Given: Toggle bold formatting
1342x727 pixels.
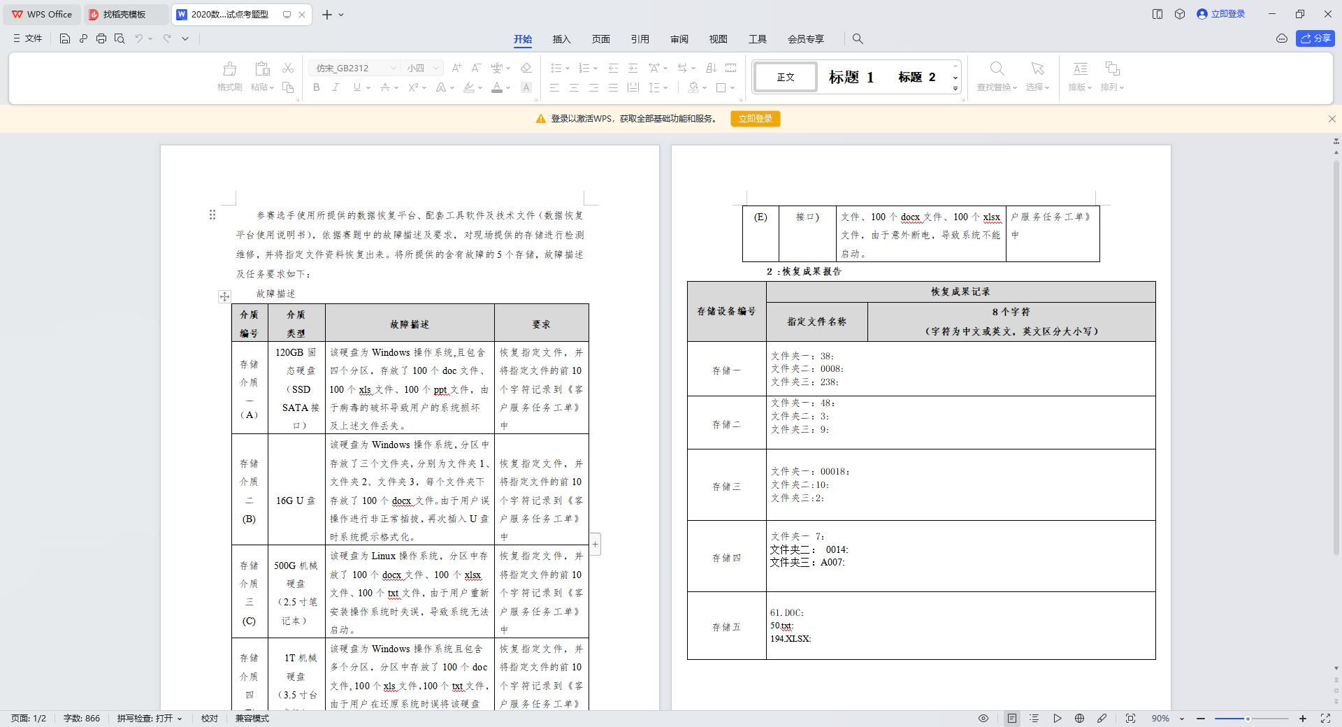Looking at the screenshot, I should (x=317, y=87).
